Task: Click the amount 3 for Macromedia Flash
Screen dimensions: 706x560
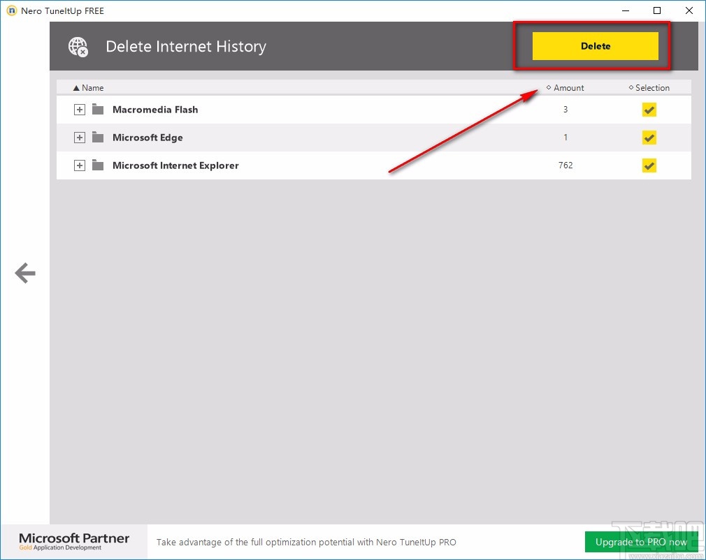Action: (x=565, y=110)
